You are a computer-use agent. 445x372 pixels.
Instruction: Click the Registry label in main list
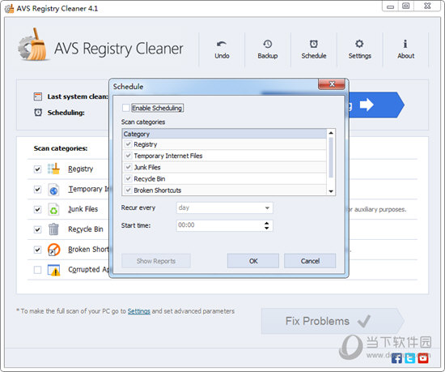[x=81, y=169]
